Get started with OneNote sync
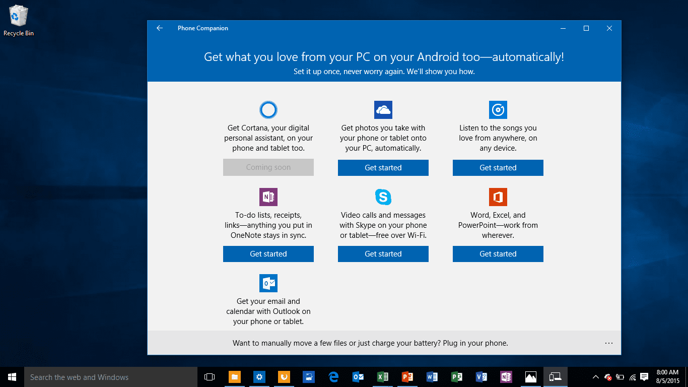The width and height of the screenshot is (688, 387). point(268,254)
